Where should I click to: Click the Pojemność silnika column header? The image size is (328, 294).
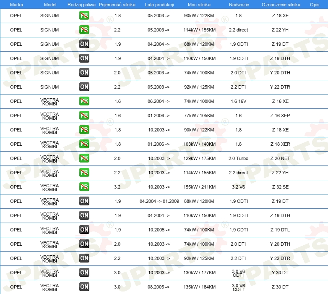pyautogui.click(x=117, y=5)
